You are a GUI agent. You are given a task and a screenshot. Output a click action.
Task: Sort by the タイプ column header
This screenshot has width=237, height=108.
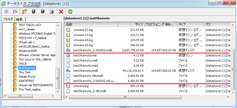[x=191, y=24]
